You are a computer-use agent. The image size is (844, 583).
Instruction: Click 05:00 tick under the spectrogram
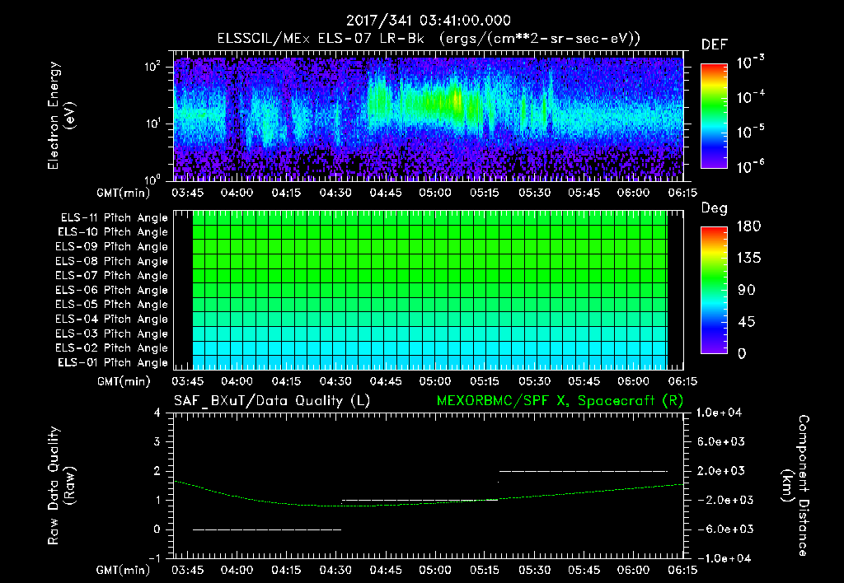(x=435, y=194)
